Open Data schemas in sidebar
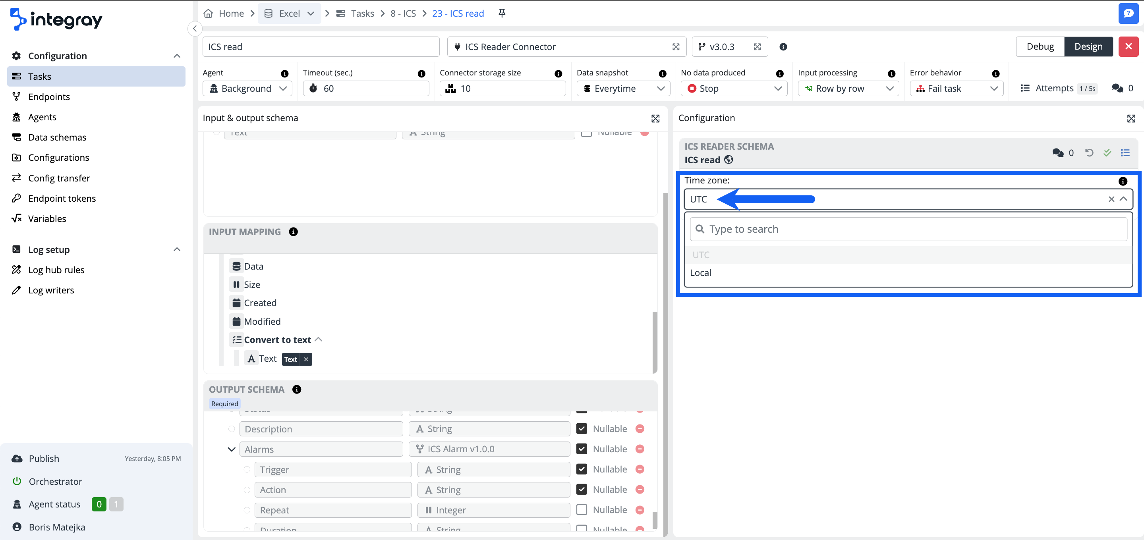The image size is (1144, 540). coord(57,137)
